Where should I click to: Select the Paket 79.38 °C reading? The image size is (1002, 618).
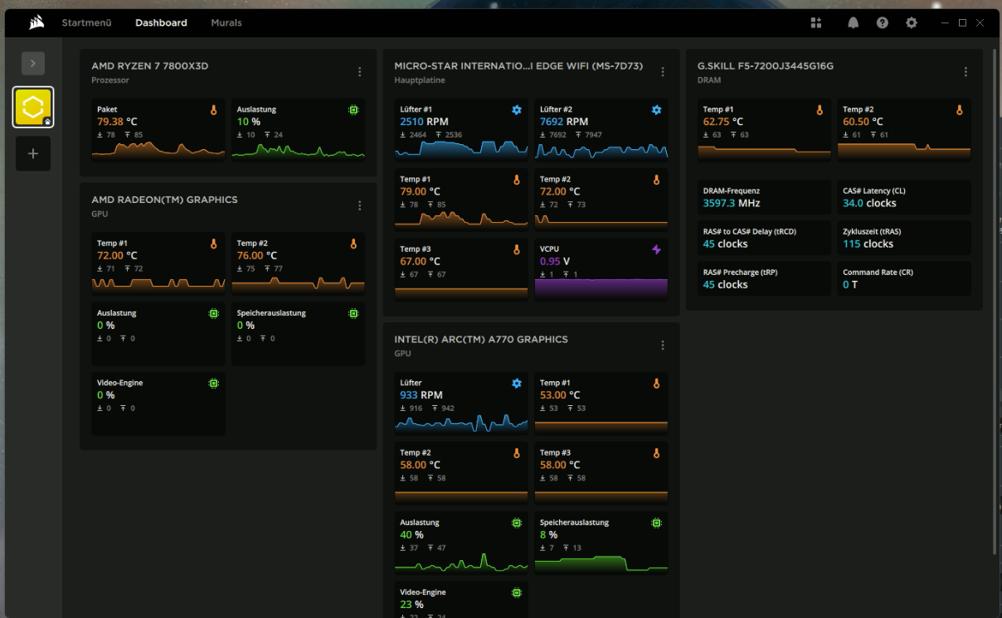click(x=117, y=122)
